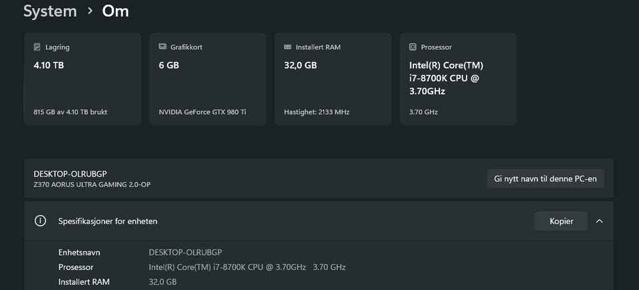The height and width of the screenshot is (290, 639).
Task: Click the processor (Prosessor) chip icon
Action: pyautogui.click(x=413, y=47)
